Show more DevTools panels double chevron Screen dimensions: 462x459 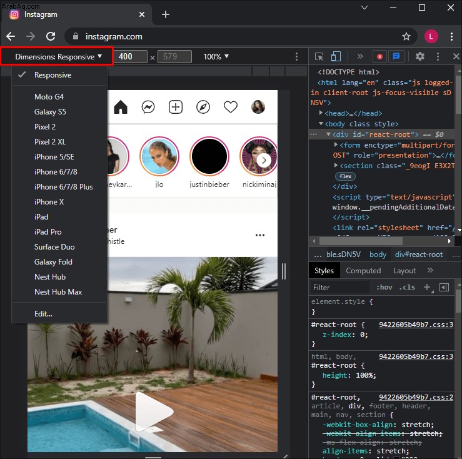click(x=360, y=56)
